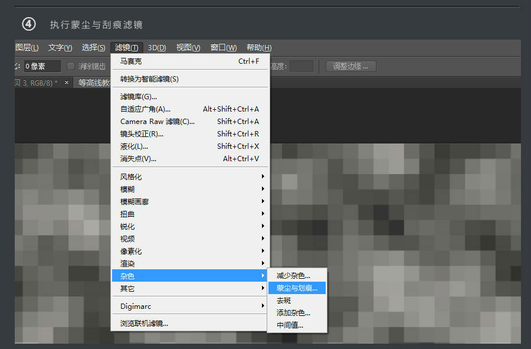The image size is (531, 349).
Task: Choose 浏览联机滤镜...
Action: (189, 324)
